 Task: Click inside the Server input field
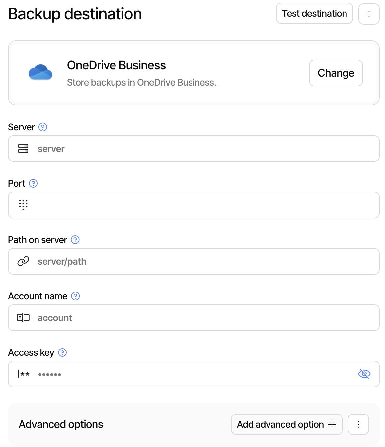coord(133,149)
